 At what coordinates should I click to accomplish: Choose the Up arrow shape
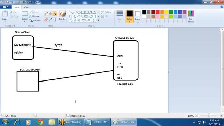95,16
